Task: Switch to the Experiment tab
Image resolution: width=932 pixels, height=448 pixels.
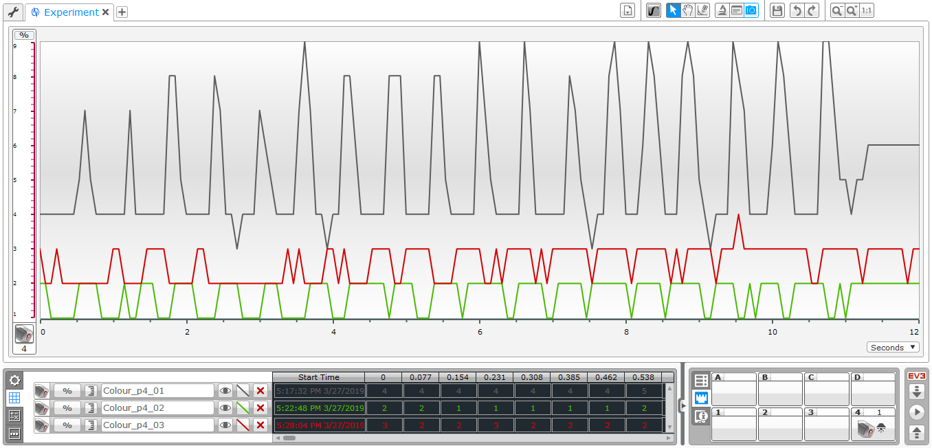Action: [70, 12]
